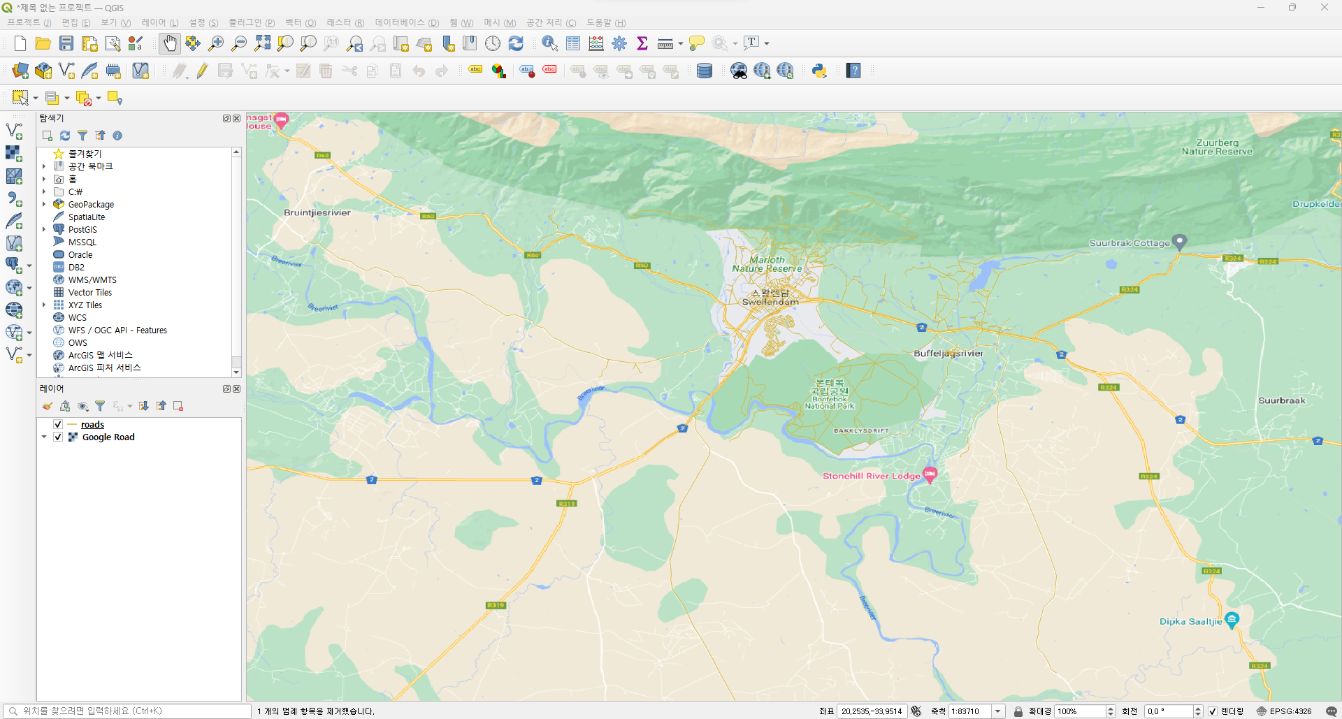Image resolution: width=1342 pixels, height=719 pixels.
Task: Save the project with the floppy disk icon
Action: click(x=66, y=43)
